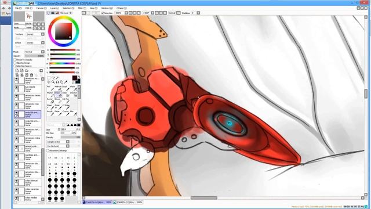Select the Bucket fill tool
371x209 pixels.
[x=50, y=100]
